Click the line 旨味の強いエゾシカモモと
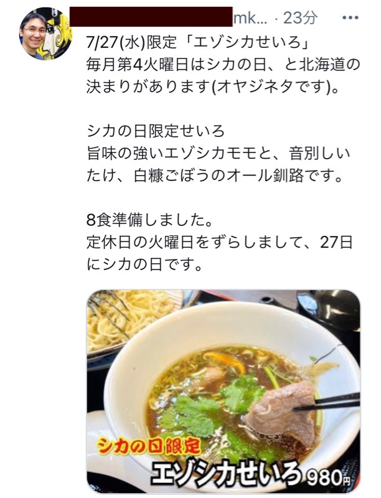 (x=219, y=153)
